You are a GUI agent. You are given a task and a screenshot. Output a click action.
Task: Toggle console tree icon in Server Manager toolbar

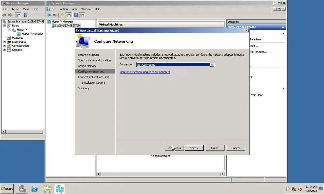click(x=18, y=15)
